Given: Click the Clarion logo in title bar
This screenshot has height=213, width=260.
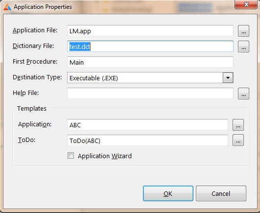Looking at the screenshot, I should pyautogui.click(x=7, y=7).
